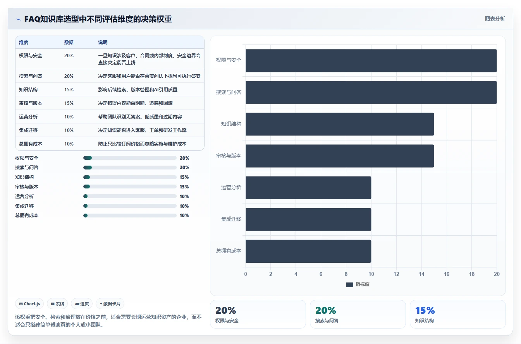Click the 审核与版本 chart bar
Screen dimensions: 521x344
click(x=340, y=156)
